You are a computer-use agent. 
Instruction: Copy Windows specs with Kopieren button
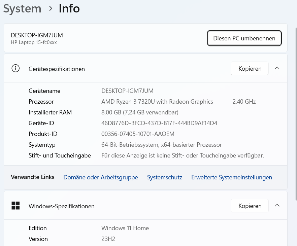250,206
